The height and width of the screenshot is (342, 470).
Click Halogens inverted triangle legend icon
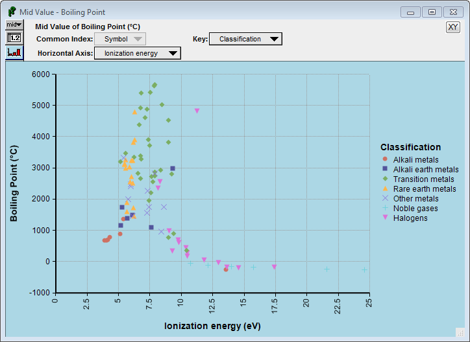385,218
